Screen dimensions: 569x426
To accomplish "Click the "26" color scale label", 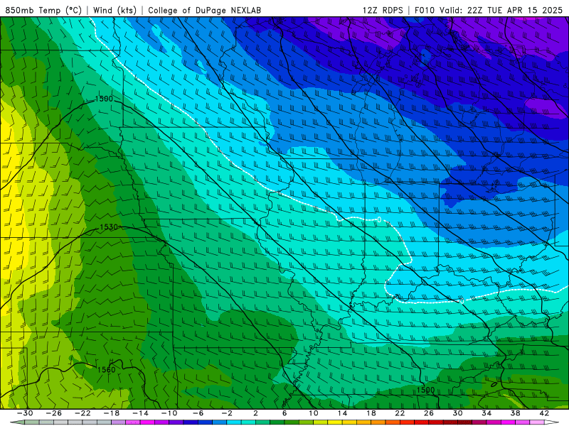I will [429, 413].
